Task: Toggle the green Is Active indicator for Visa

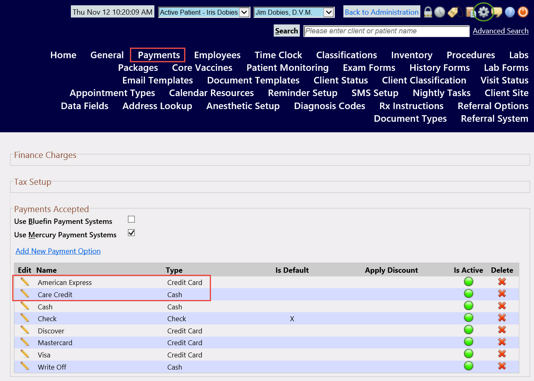Action: point(468,354)
